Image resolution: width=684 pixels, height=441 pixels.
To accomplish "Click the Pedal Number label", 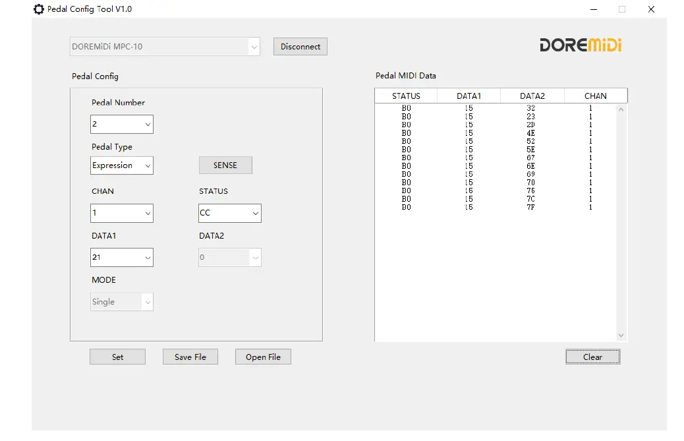I will click(x=118, y=103).
